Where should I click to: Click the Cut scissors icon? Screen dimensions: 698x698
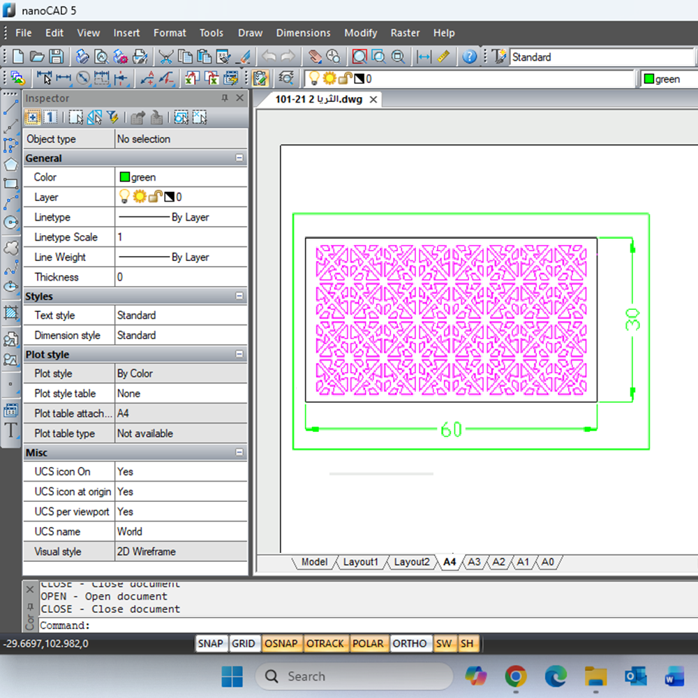coord(165,57)
